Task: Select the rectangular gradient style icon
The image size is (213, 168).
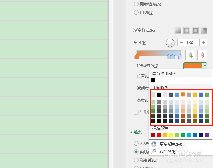Action: click(x=195, y=30)
